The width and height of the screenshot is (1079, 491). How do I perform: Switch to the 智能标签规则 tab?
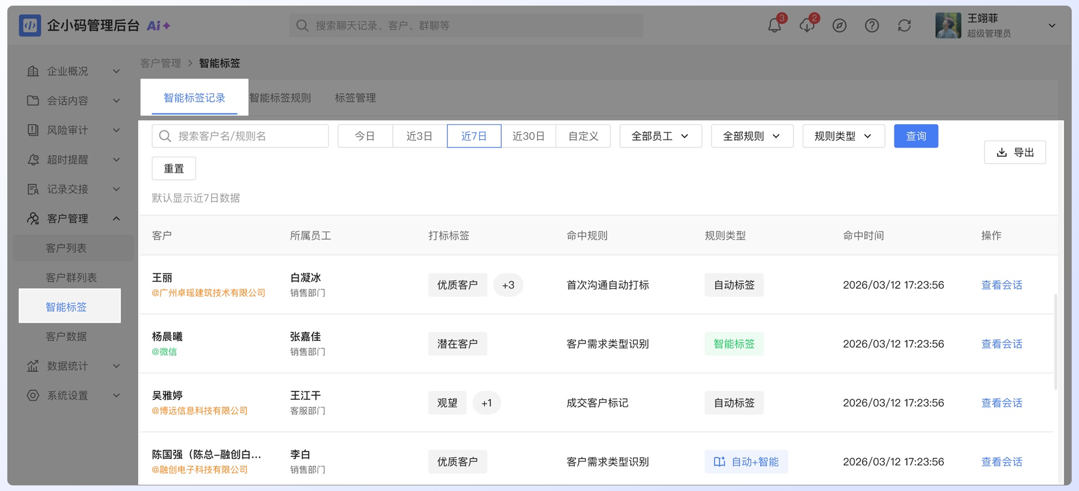(280, 98)
